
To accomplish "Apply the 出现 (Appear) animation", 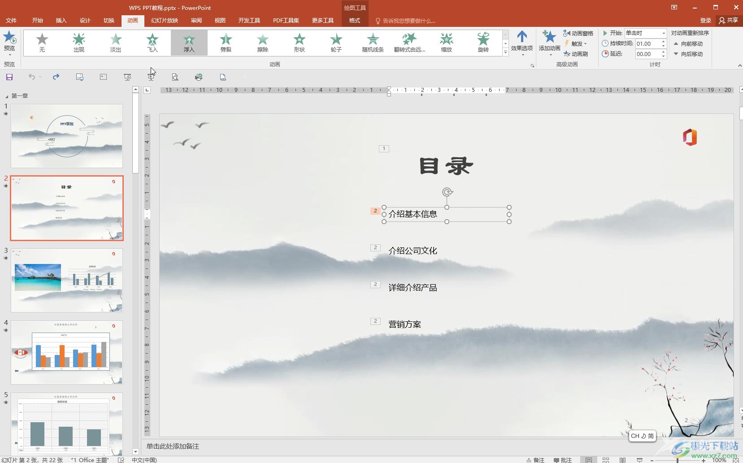I will (78, 43).
